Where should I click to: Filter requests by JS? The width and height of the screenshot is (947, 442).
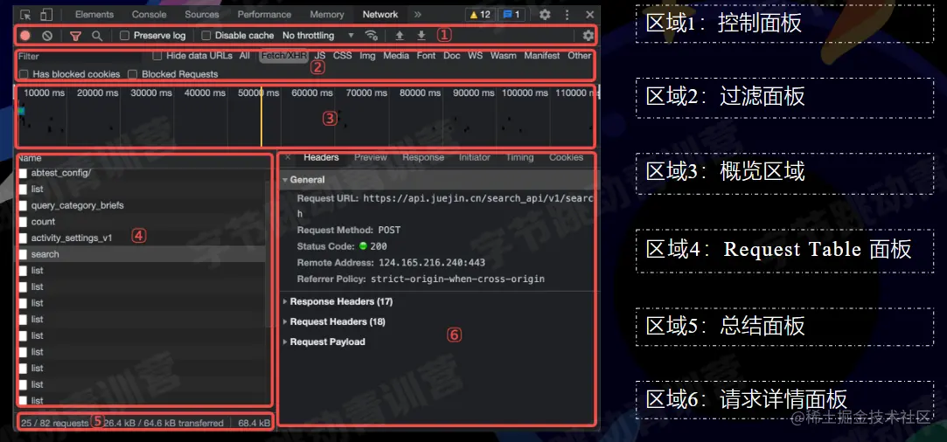point(320,56)
